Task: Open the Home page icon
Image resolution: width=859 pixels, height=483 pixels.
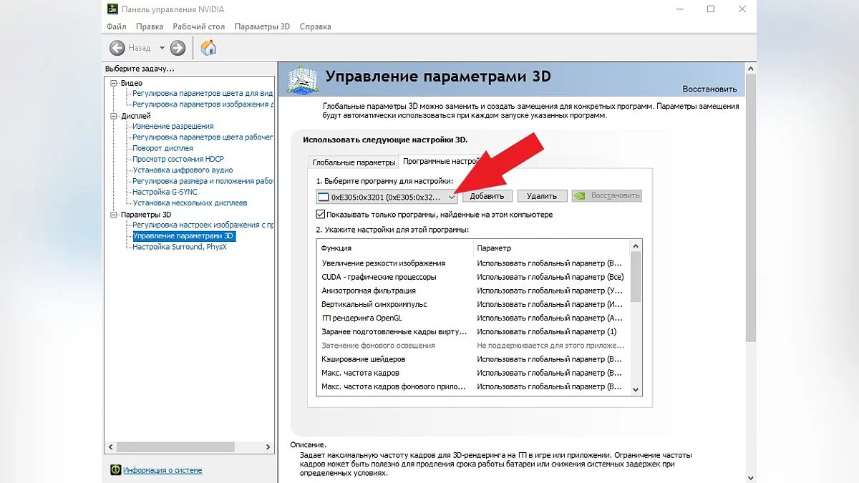Action: pos(208,48)
